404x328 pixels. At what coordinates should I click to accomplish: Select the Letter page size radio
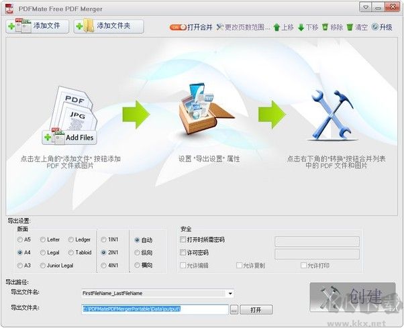click(43, 239)
